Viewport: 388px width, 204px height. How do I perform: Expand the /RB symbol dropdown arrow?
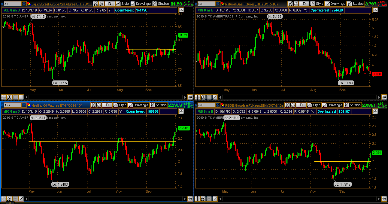pyautogui.click(x=218, y=105)
